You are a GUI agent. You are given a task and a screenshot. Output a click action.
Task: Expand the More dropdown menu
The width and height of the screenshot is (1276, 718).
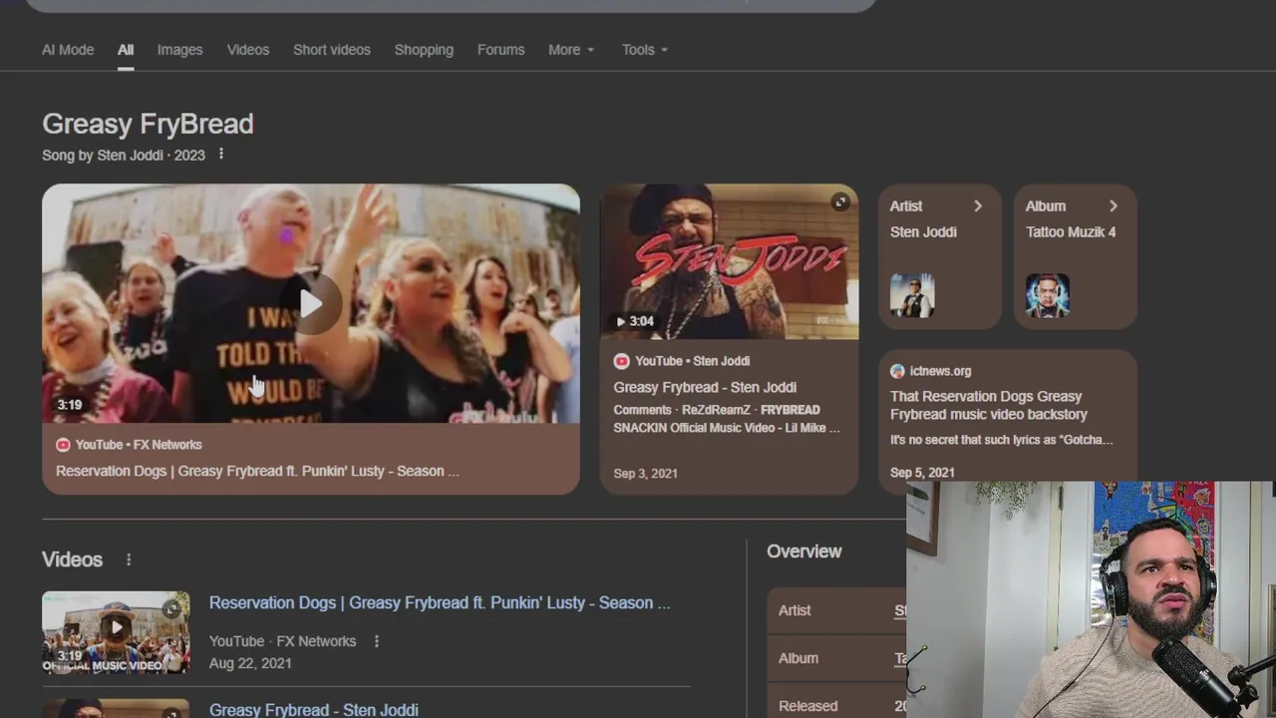571,50
